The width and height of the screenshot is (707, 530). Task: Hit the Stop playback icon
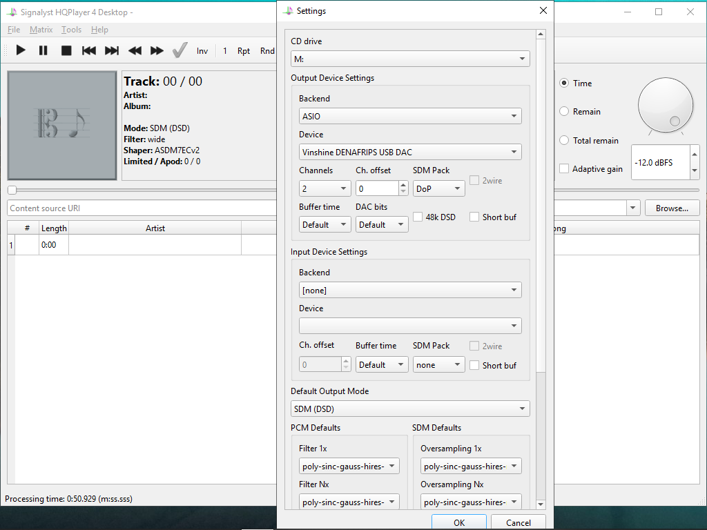(x=66, y=50)
